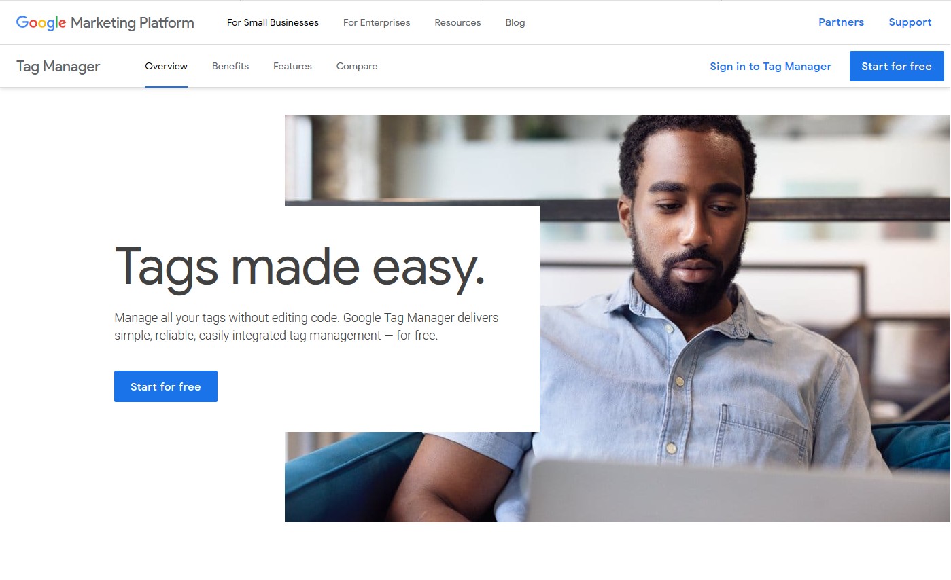
Task: Click the colorful Google wordmark logo
Action: click(x=41, y=22)
